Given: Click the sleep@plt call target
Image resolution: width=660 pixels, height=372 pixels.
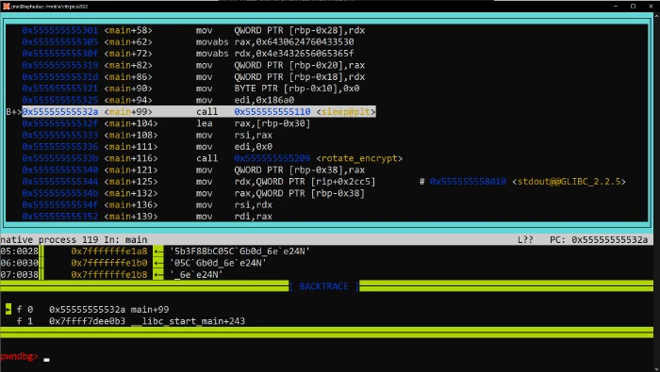Looking at the screenshot, I should point(346,112).
